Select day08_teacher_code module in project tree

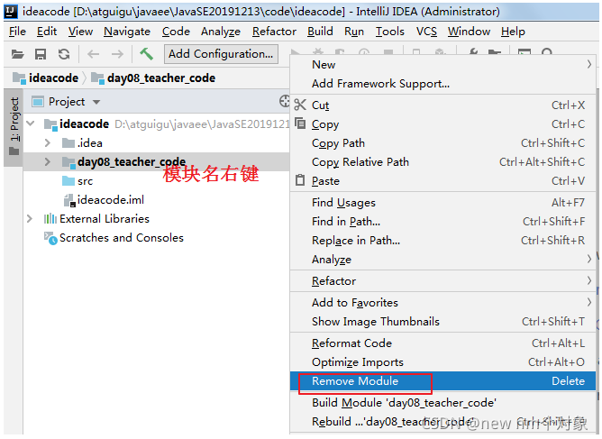(x=156, y=161)
